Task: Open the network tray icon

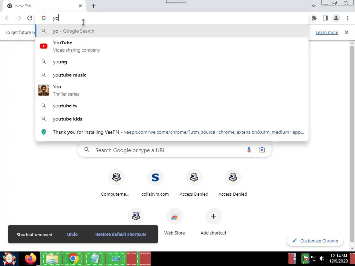Action: click(x=314, y=258)
